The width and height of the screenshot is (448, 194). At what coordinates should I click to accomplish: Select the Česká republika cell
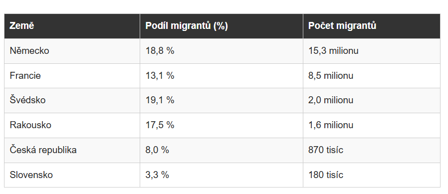[72, 150]
